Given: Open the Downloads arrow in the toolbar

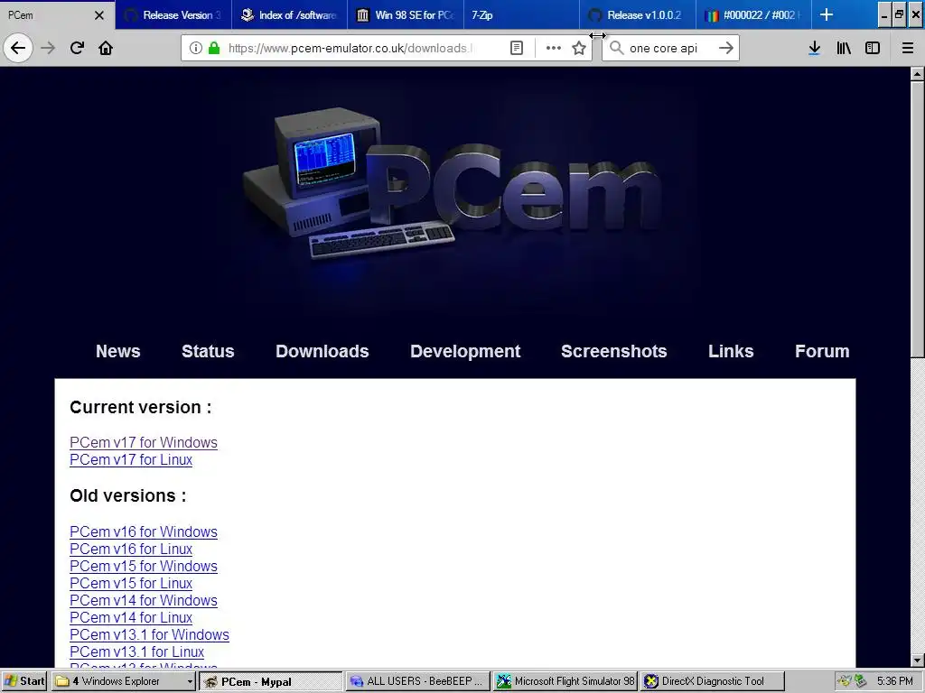Looking at the screenshot, I should (814, 48).
